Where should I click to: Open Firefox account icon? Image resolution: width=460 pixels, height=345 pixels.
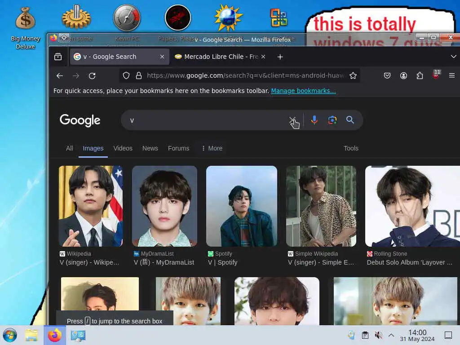(x=403, y=75)
